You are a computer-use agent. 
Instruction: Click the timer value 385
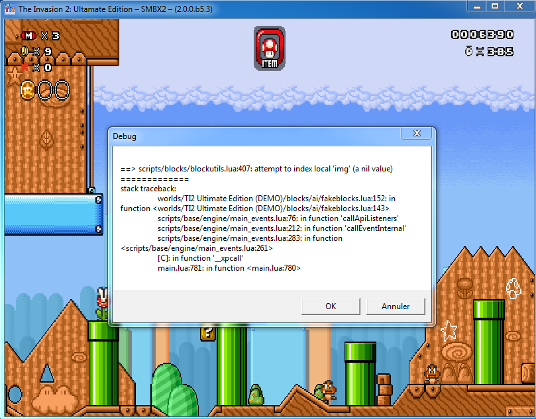click(x=500, y=52)
